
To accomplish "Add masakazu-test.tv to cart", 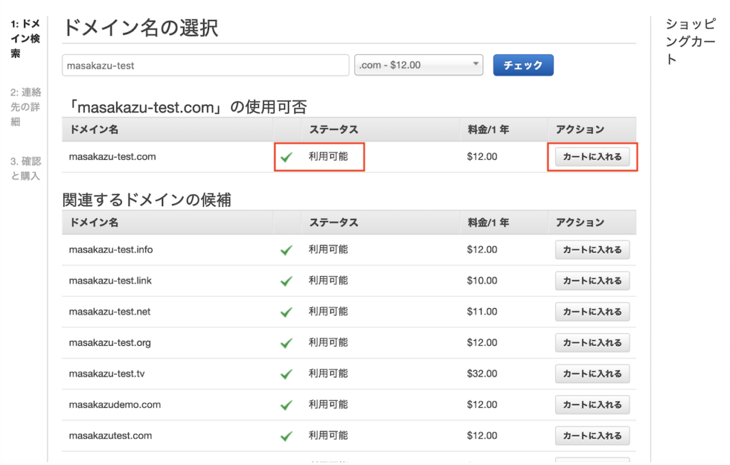I will [592, 374].
